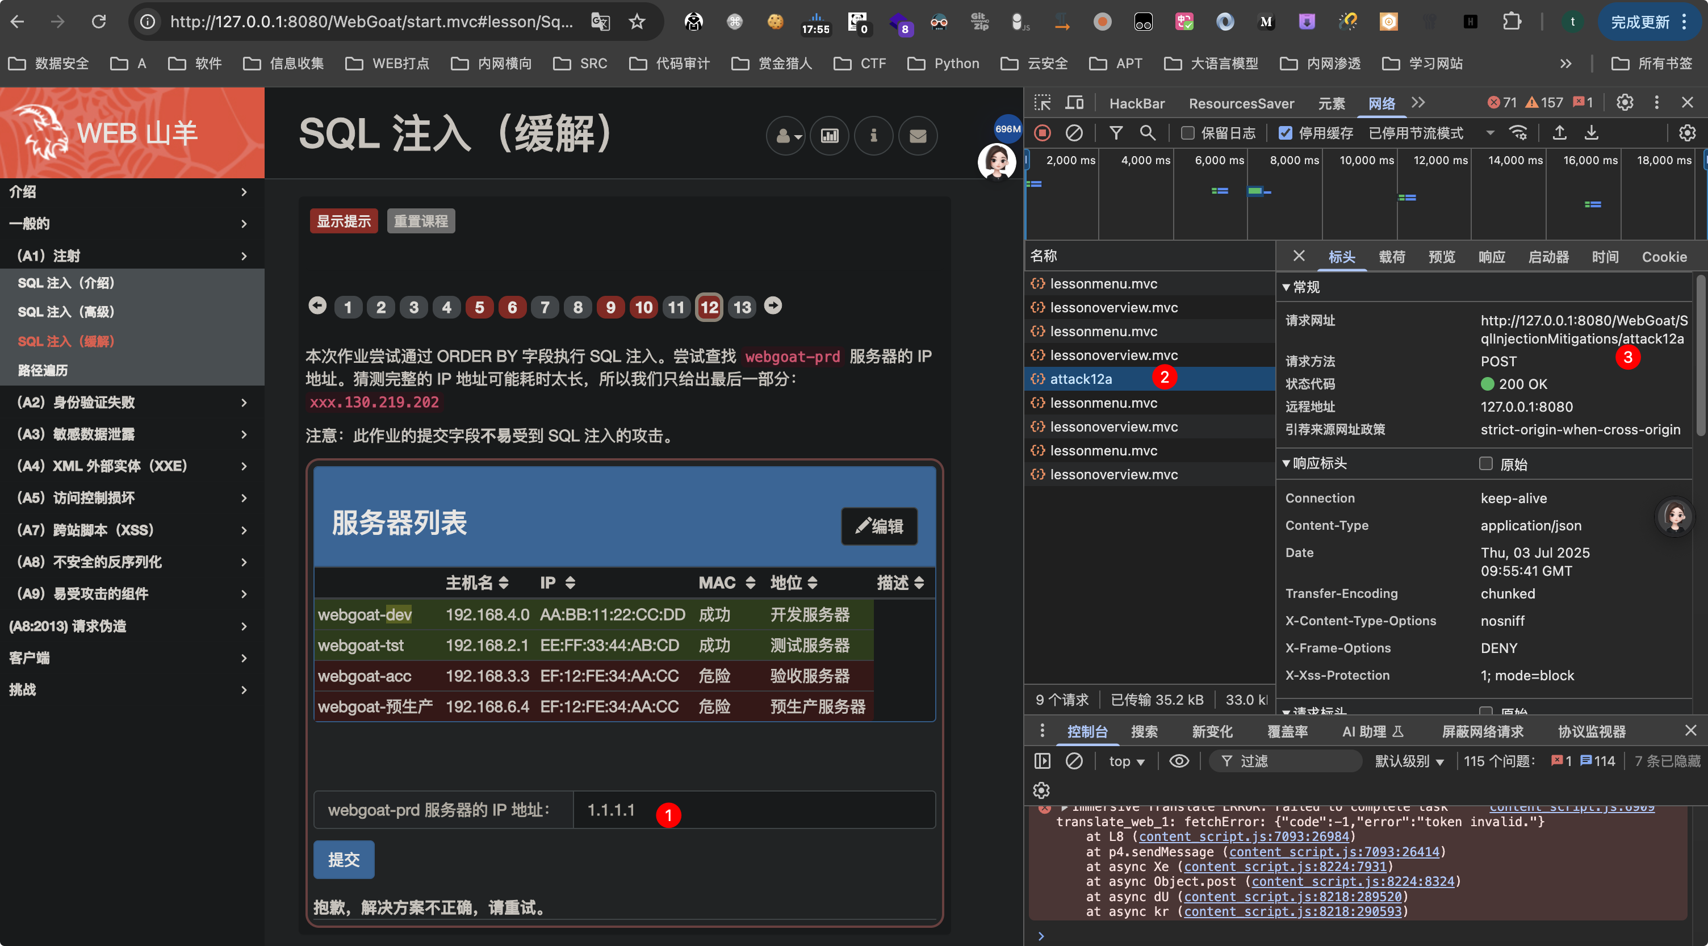Click the browser reload icon
Screen dimensions: 1708x946
pyautogui.click(x=98, y=22)
